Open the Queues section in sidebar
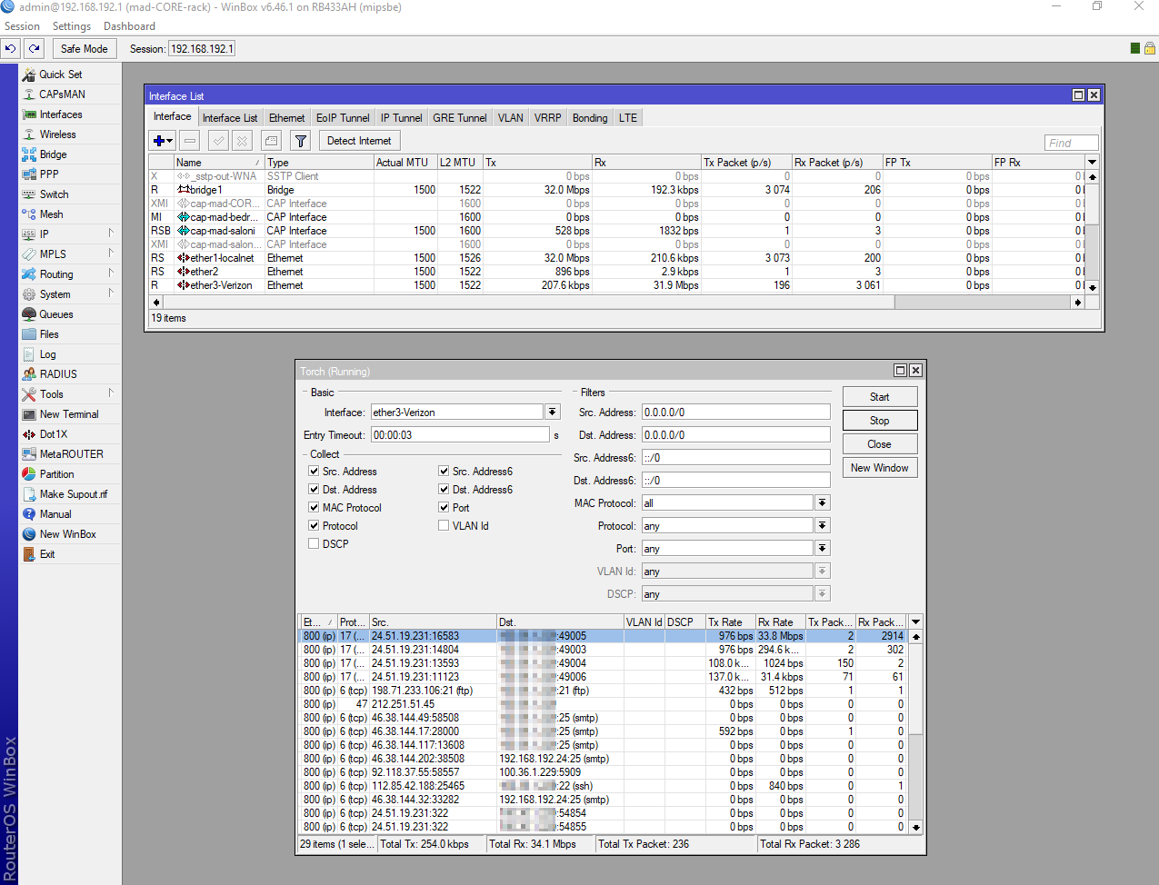 pyautogui.click(x=55, y=314)
